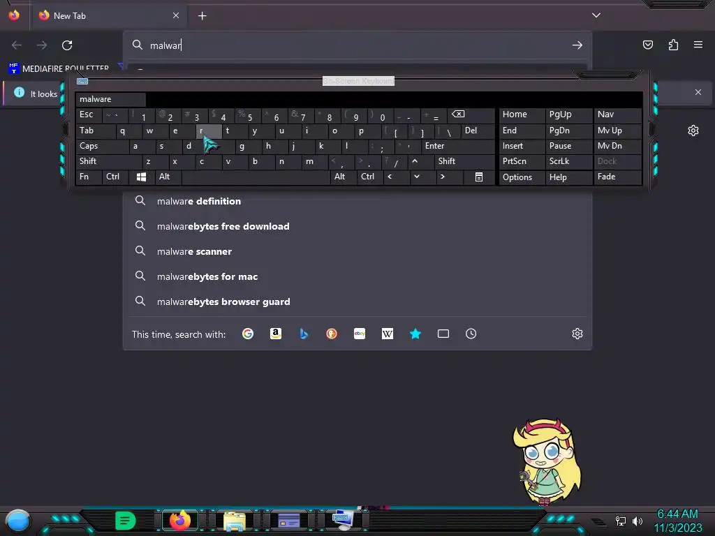
Task: Open the MEDIAFIRE ROULETTER bookmark
Action: coord(59,68)
